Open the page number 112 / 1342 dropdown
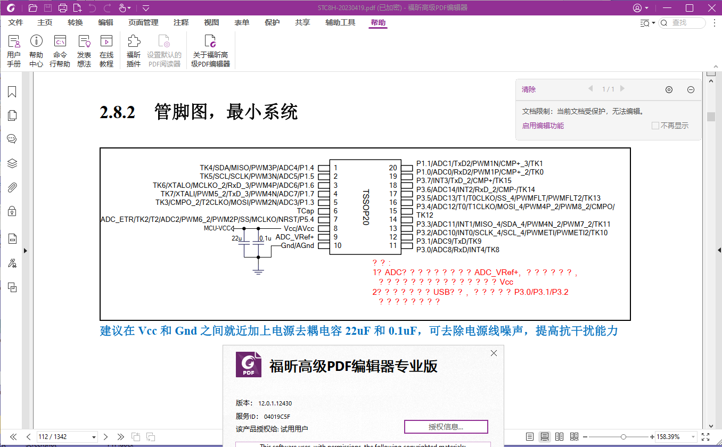 [94, 437]
